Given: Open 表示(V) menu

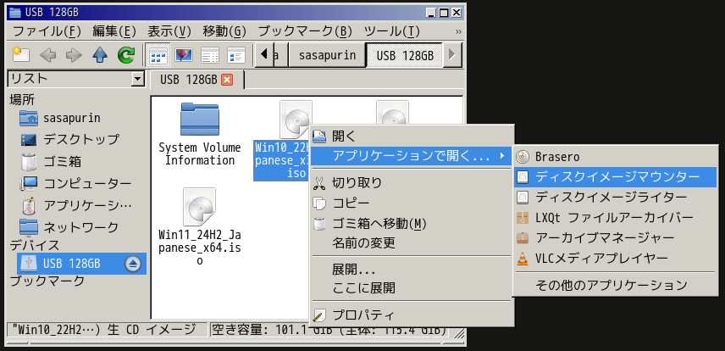Looking at the screenshot, I should (169, 31).
